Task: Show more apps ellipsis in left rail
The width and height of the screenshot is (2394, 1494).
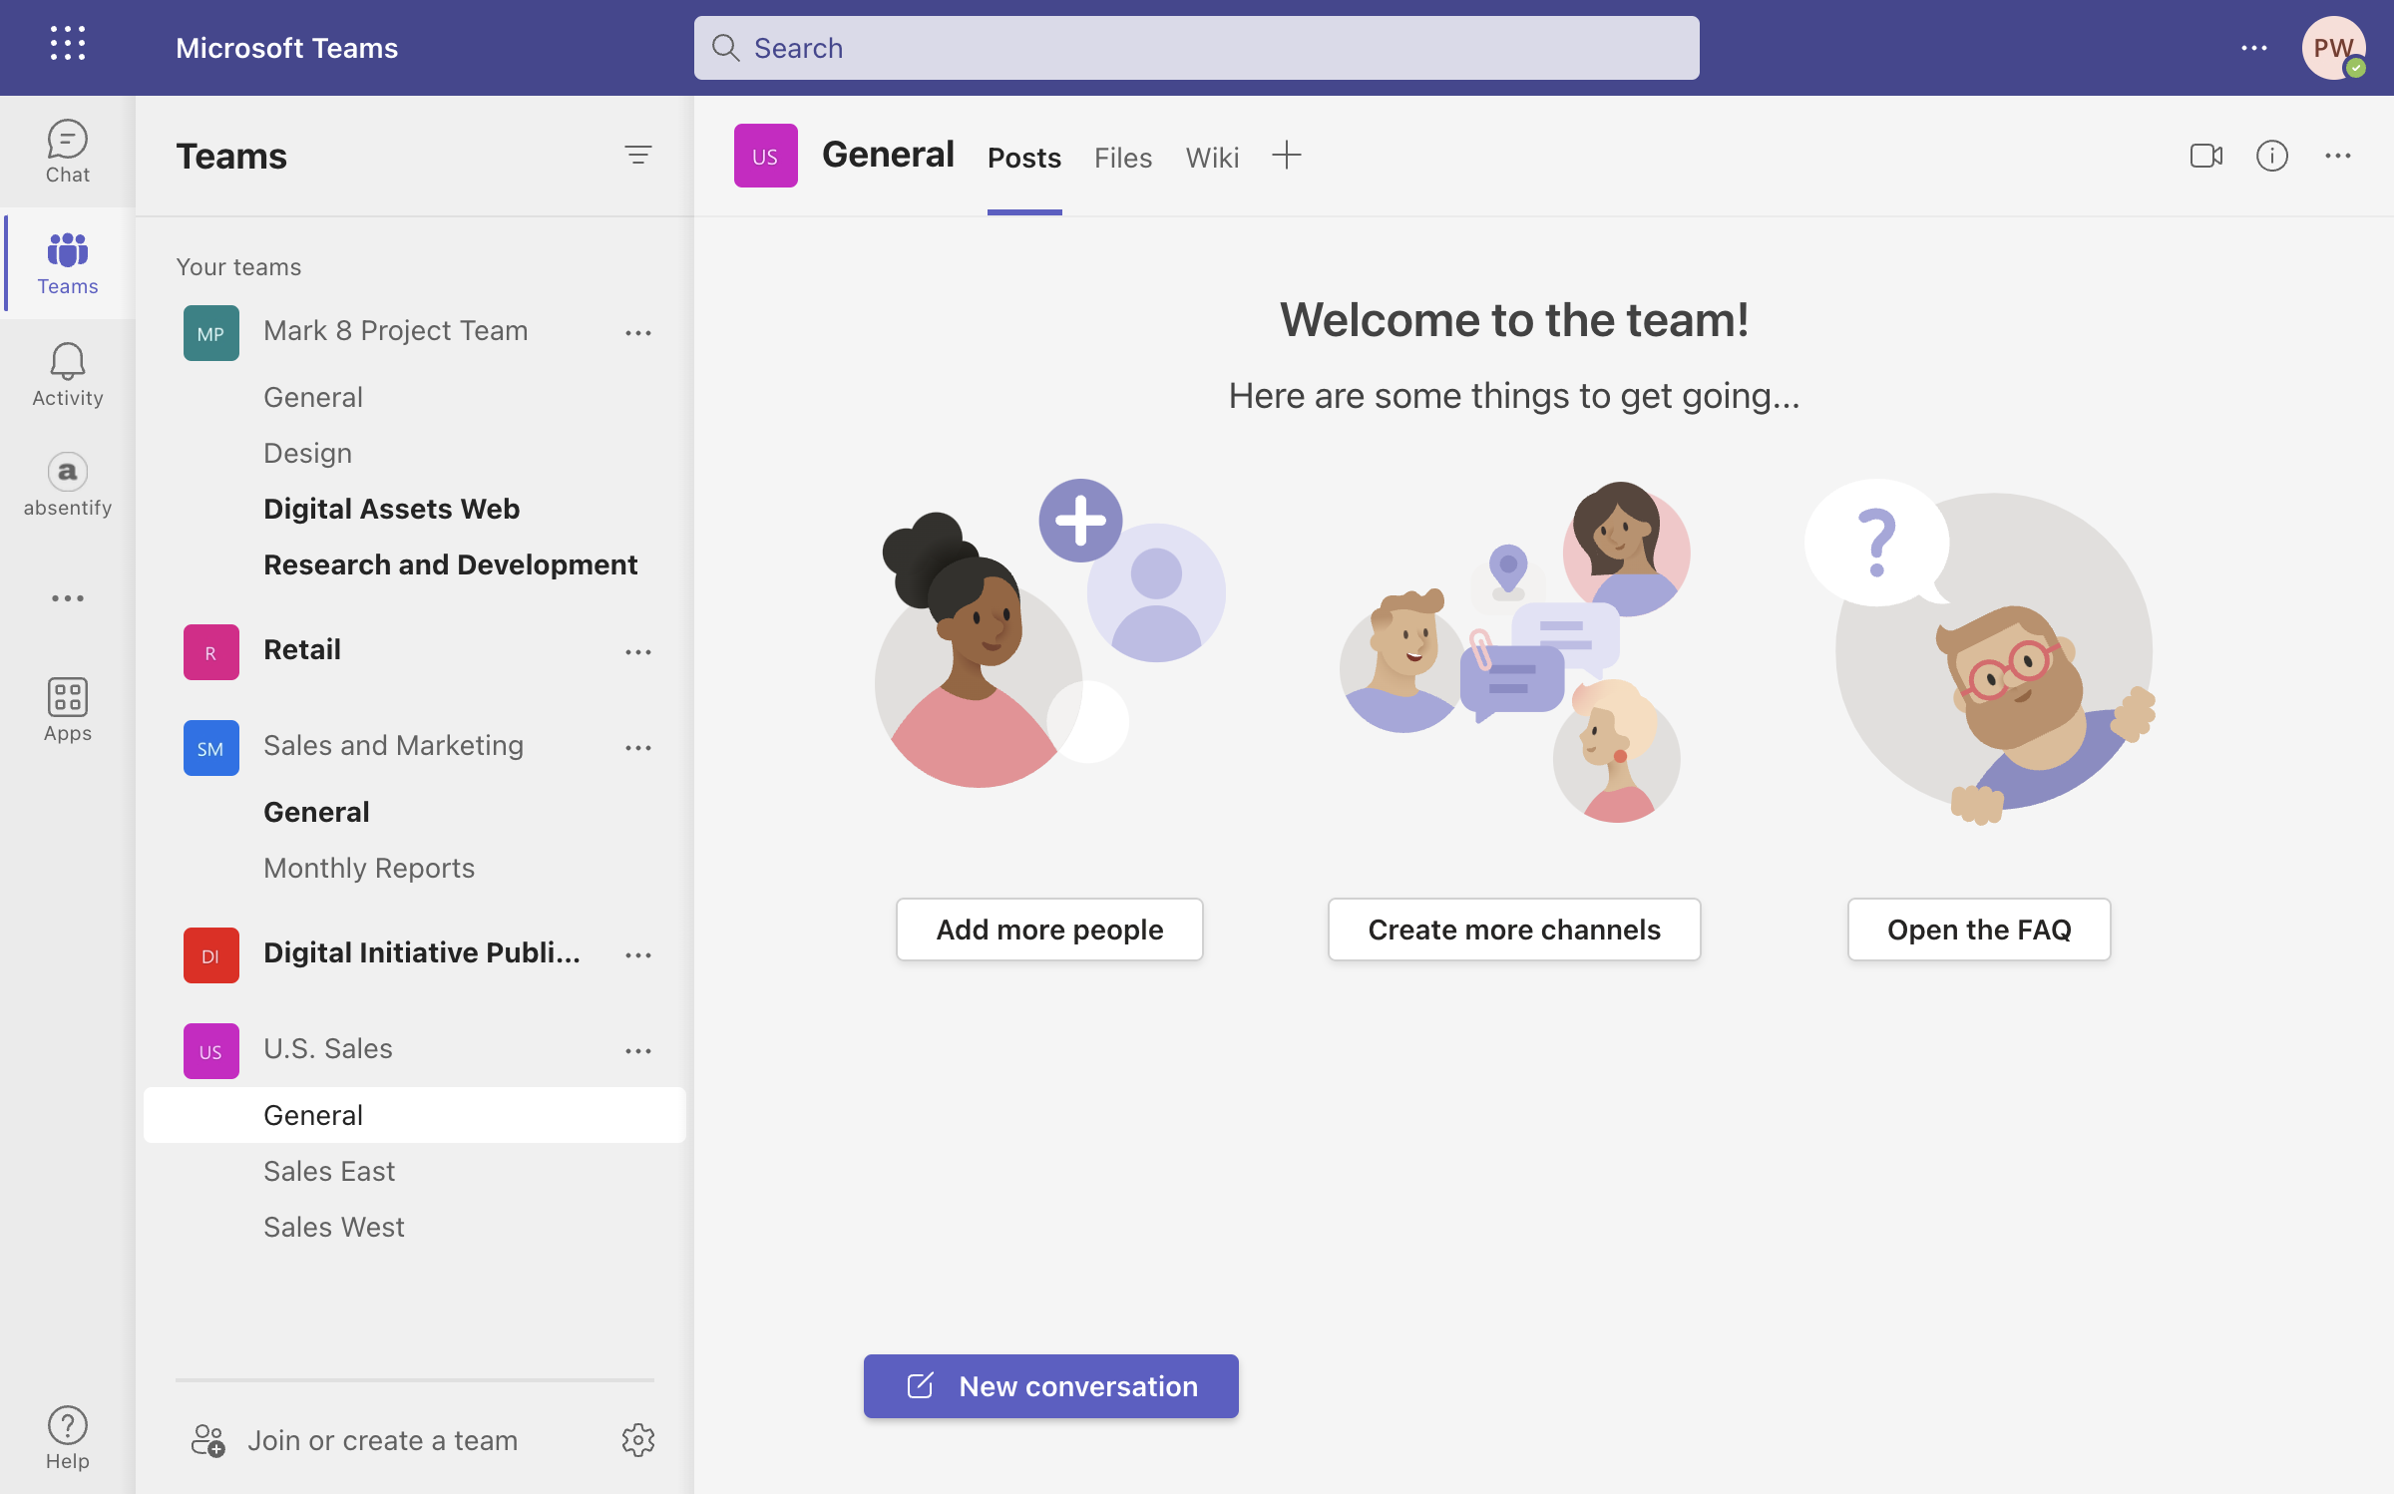Action: pyautogui.click(x=67, y=598)
